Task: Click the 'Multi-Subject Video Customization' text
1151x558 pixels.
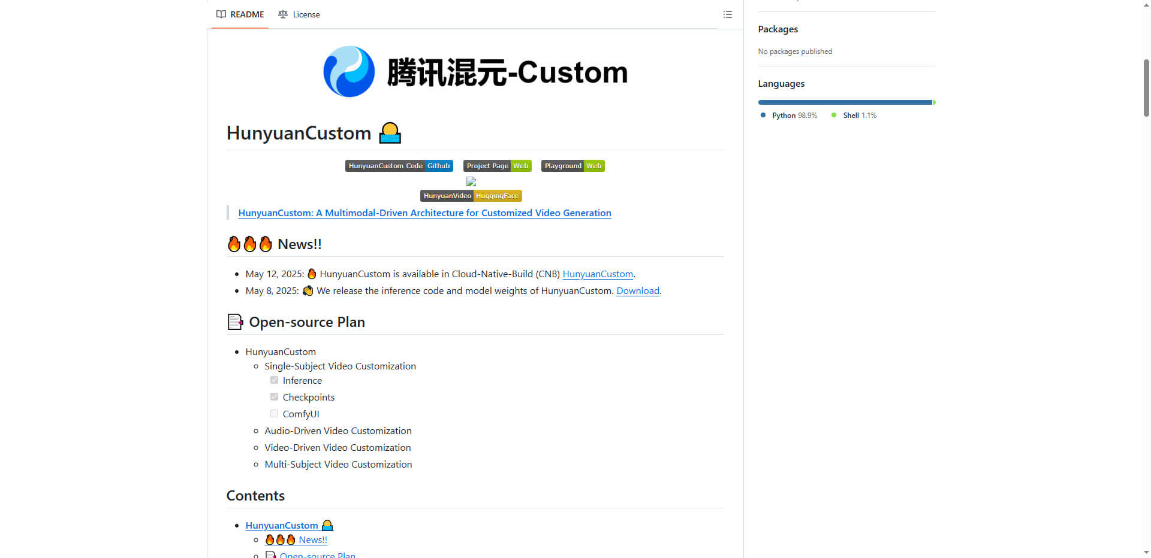Action: pos(338,465)
